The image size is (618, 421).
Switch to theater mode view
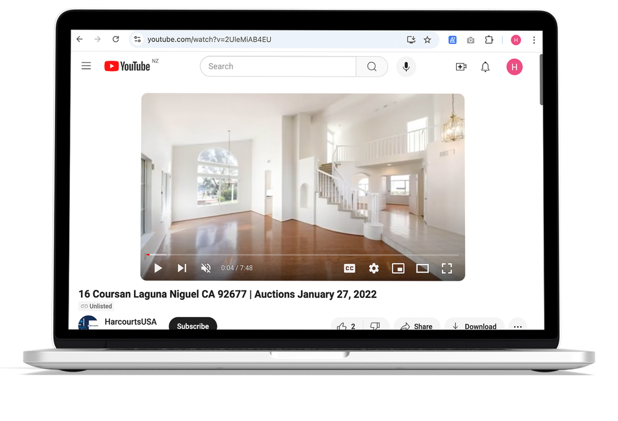(x=422, y=268)
